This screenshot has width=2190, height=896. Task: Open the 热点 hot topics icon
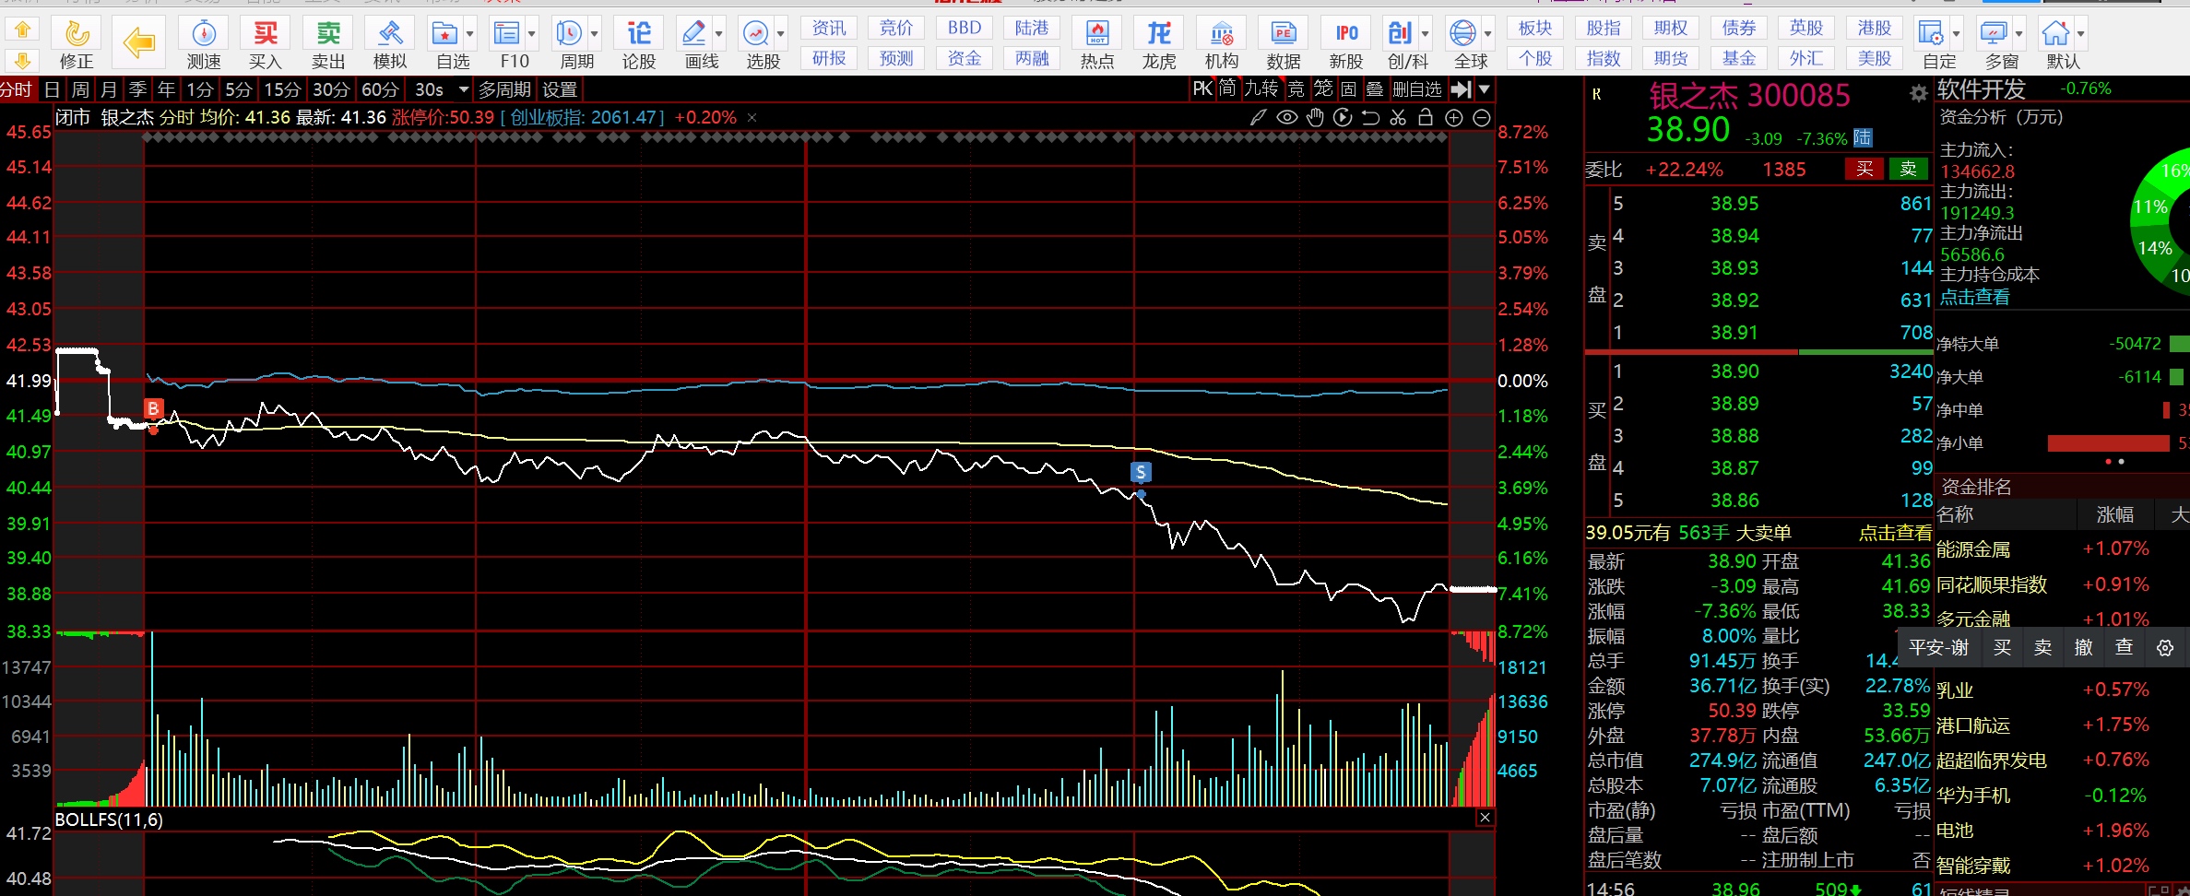pos(1097,34)
